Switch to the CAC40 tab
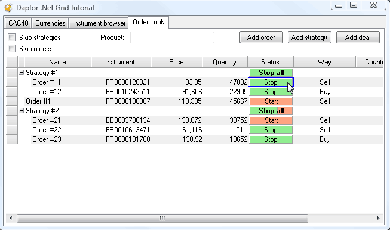Image resolution: width=390 pixels, height=230 pixels. pos(19,23)
